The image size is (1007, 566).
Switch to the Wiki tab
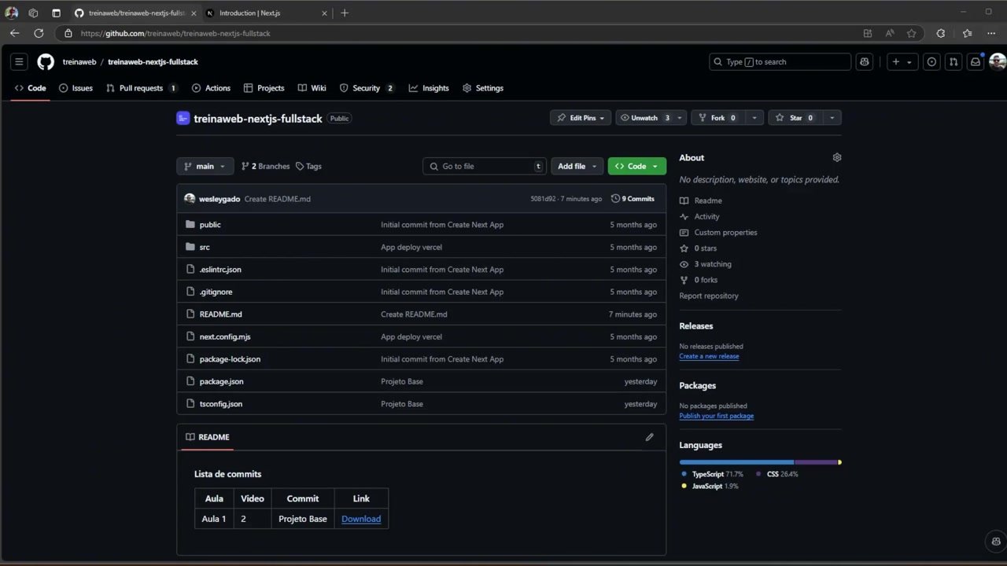pos(312,88)
